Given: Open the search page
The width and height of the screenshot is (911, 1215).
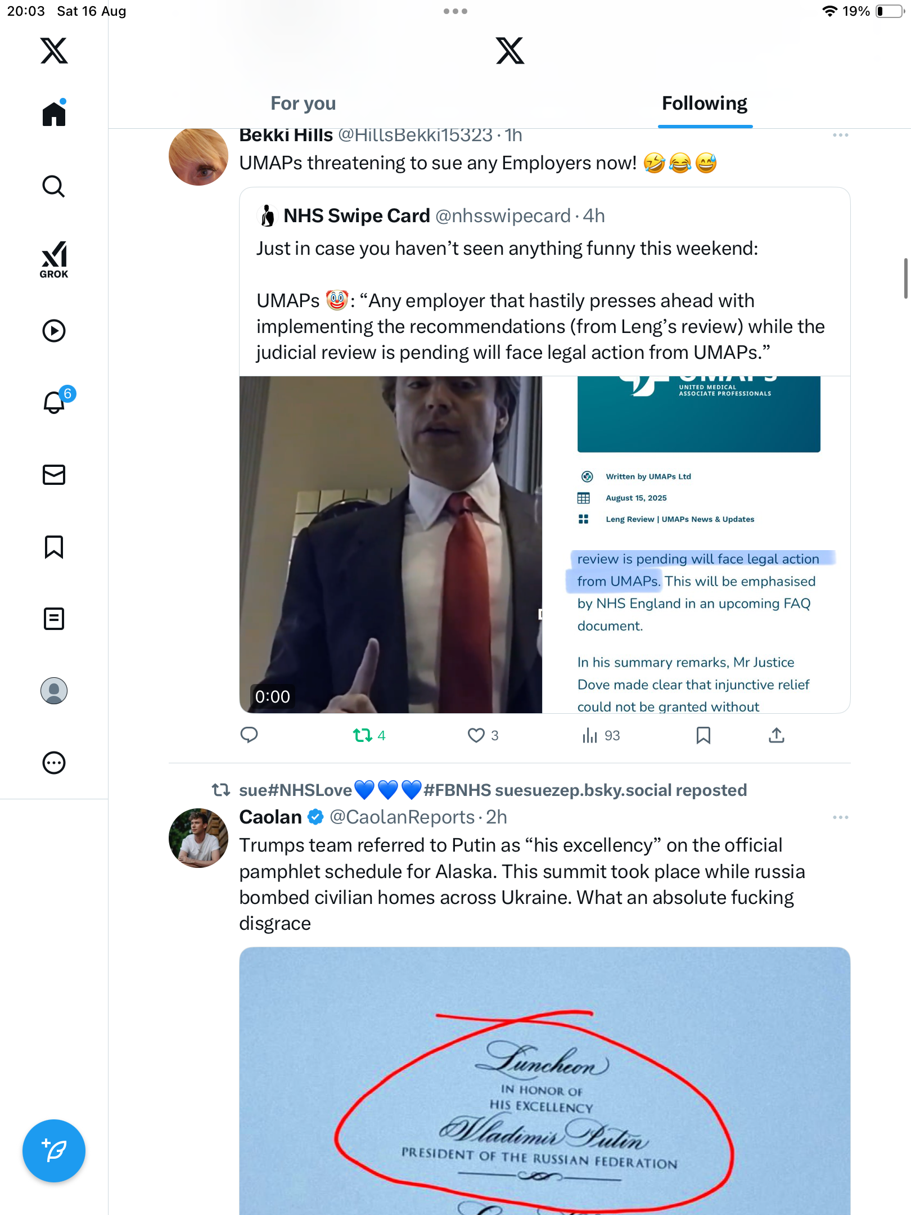Looking at the screenshot, I should [x=54, y=186].
